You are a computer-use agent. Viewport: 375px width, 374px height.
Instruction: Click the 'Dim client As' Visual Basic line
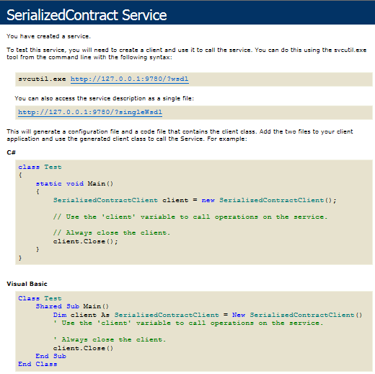[208, 315]
